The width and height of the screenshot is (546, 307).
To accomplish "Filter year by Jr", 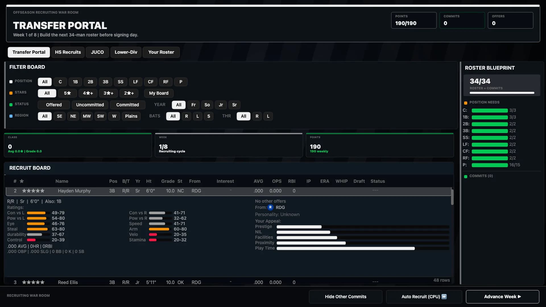I will coord(221,105).
